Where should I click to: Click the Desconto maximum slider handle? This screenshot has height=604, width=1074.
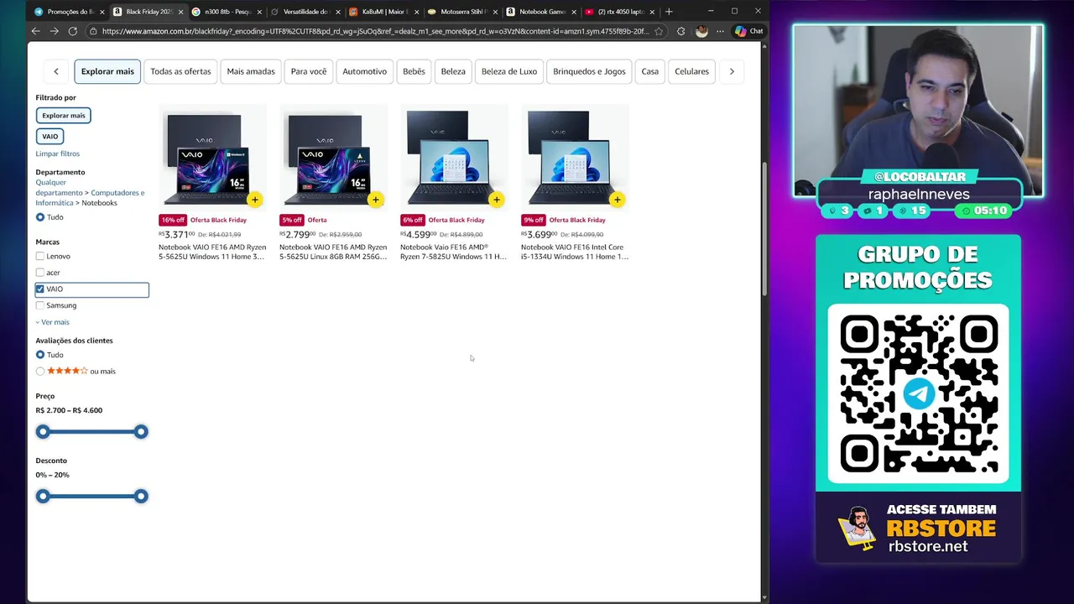coord(141,496)
